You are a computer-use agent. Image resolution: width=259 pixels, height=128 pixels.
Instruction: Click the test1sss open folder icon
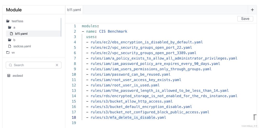[8, 21]
